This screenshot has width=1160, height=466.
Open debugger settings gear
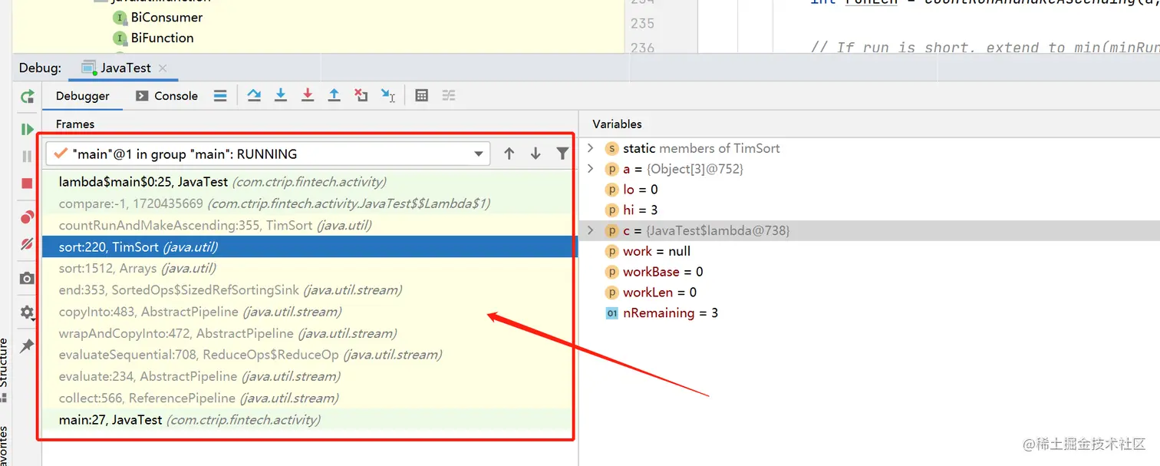(x=28, y=312)
